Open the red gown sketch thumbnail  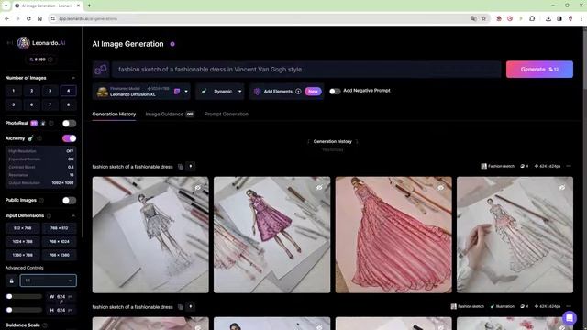tap(393, 235)
